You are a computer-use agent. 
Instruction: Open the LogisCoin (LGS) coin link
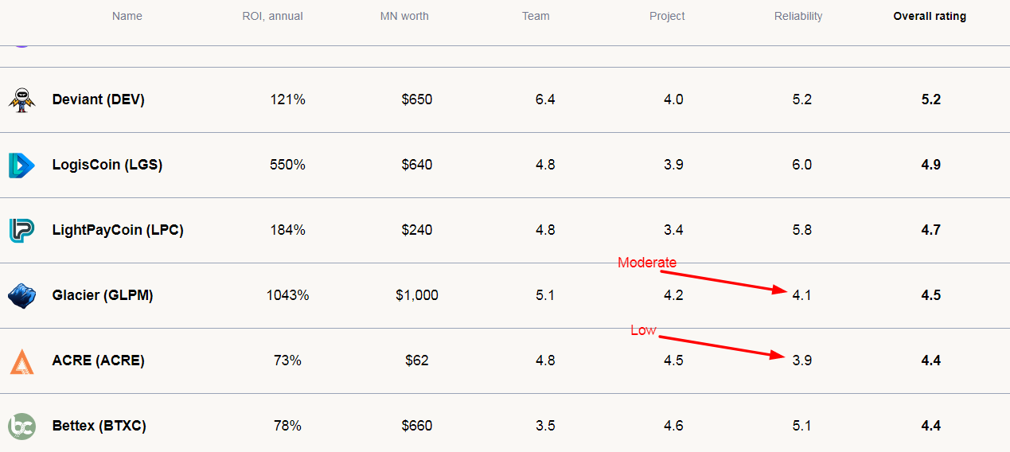(x=107, y=165)
